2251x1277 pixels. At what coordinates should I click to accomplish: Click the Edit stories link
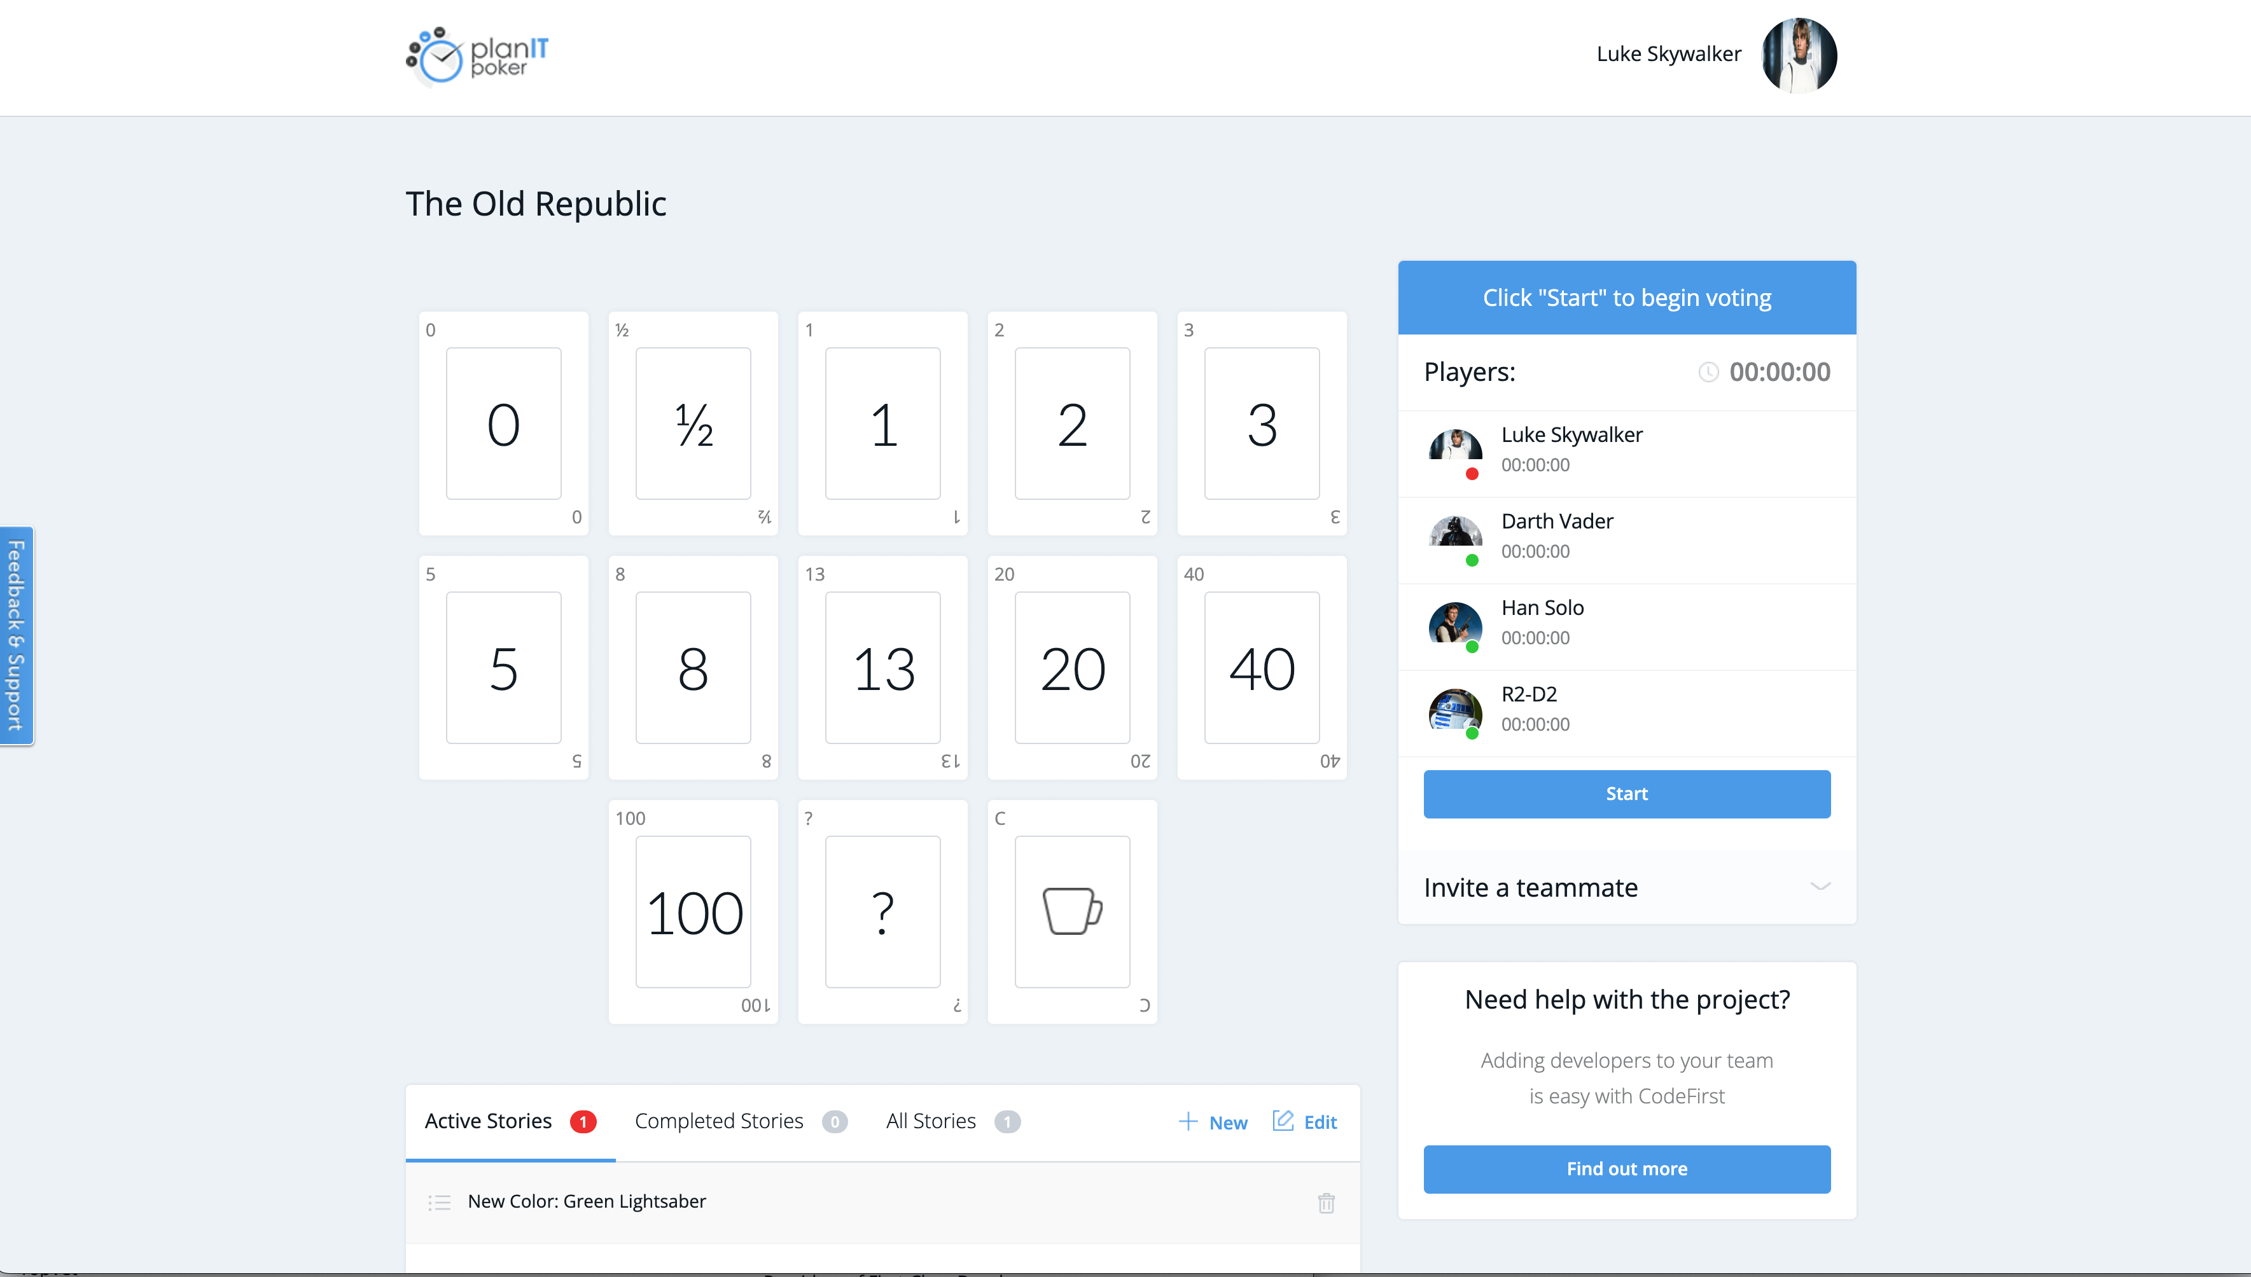(1306, 1122)
